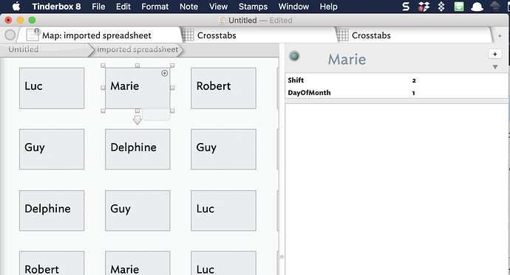
Task: Click the DayOfMonth attribute label
Action: coord(309,93)
